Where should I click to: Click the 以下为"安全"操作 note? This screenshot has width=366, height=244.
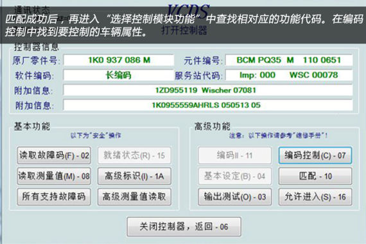coord(96,135)
